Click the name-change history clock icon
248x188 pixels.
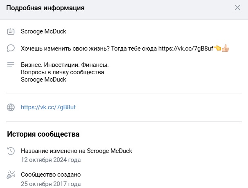click(11, 151)
